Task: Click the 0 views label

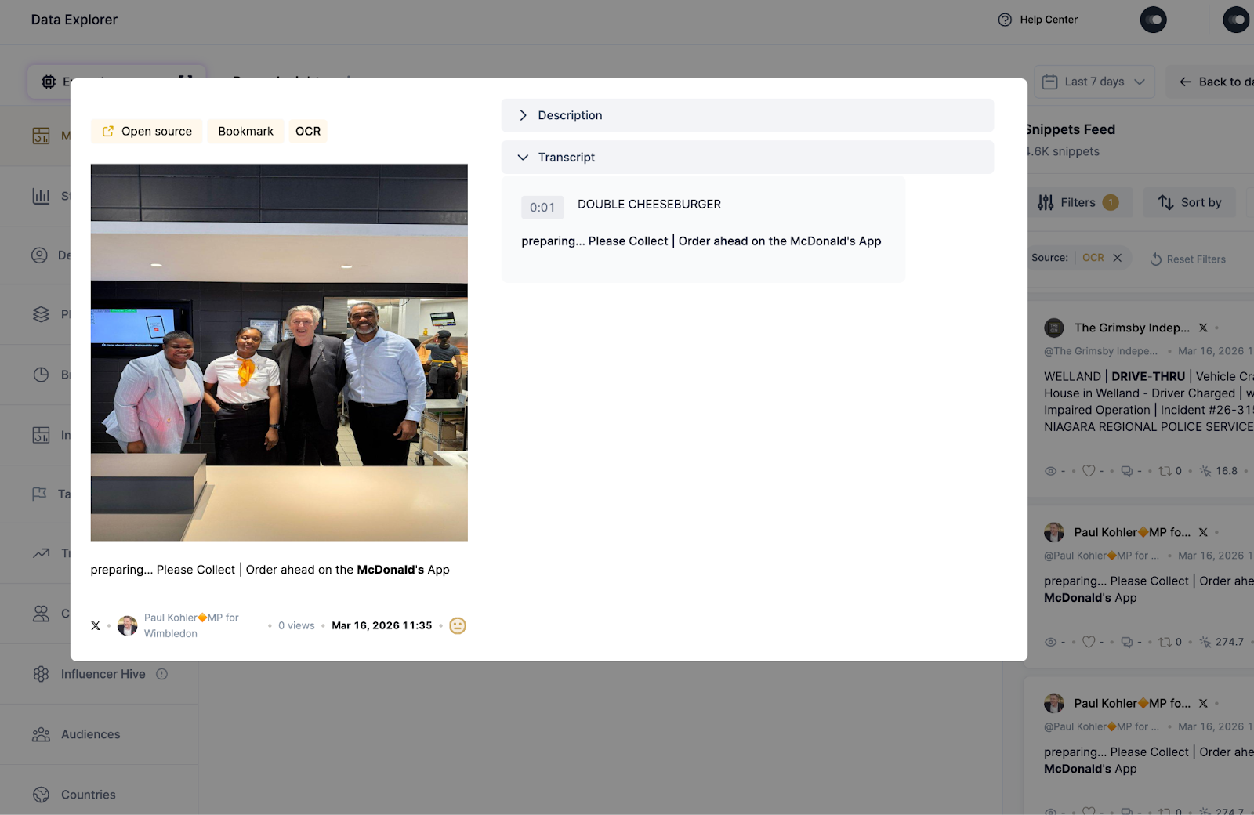Action: pos(296,625)
